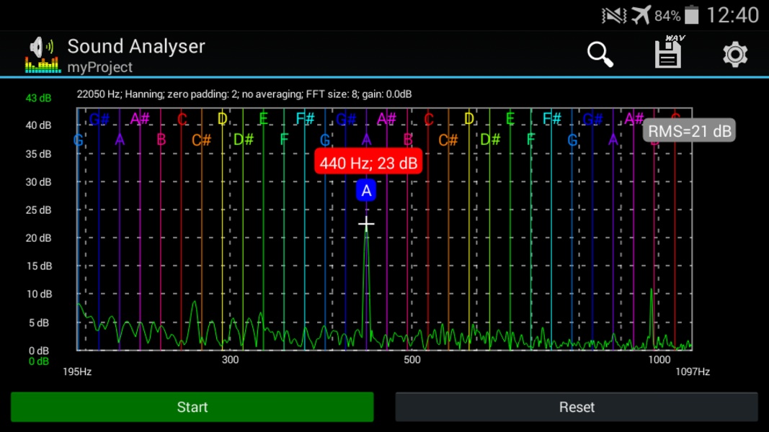Select the myProject subtitle
This screenshot has height=432, width=769.
click(x=99, y=67)
